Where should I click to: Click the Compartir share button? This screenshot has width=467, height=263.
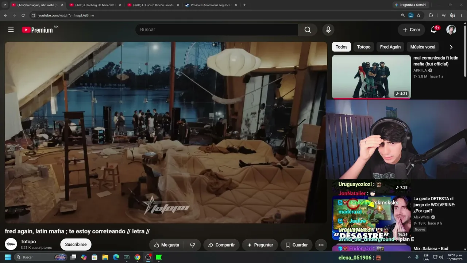point(221,245)
